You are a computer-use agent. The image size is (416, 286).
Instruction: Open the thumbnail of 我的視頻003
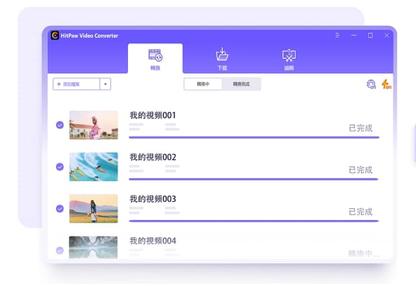click(x=94, y=208)
